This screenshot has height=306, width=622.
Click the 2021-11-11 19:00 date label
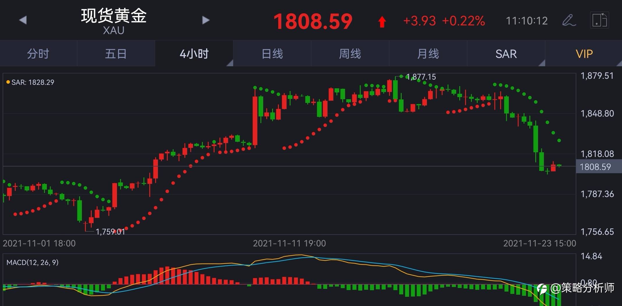[x=290, y=244]
